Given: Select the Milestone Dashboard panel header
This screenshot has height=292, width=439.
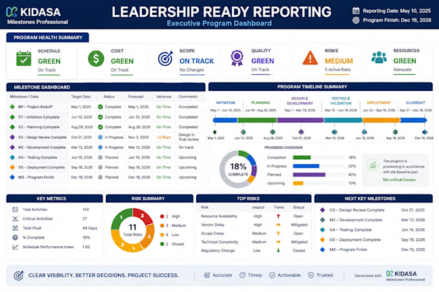Looking at the screenshot, I should 106,87.
